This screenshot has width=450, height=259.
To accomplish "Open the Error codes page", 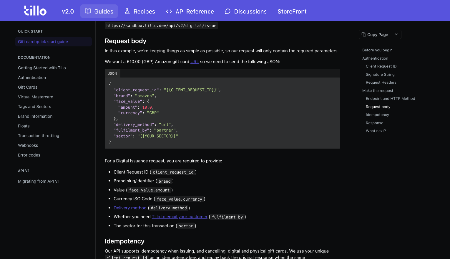I will coord(29,155).
